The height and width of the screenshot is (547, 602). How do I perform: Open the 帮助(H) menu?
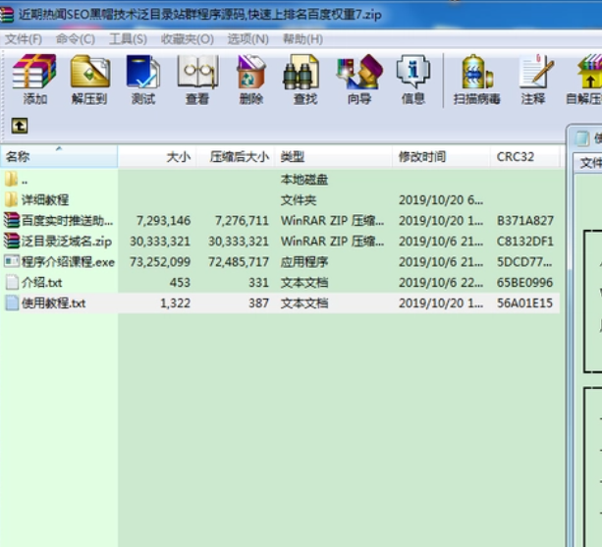coord(302,39)
